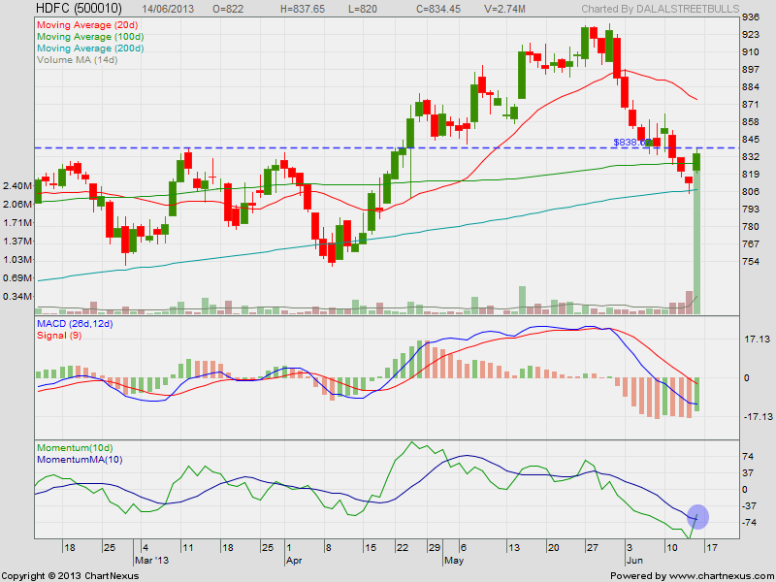776x582 pixels.
Task: Click the 74 momentum axis label
Action: [x=748, y=456]
